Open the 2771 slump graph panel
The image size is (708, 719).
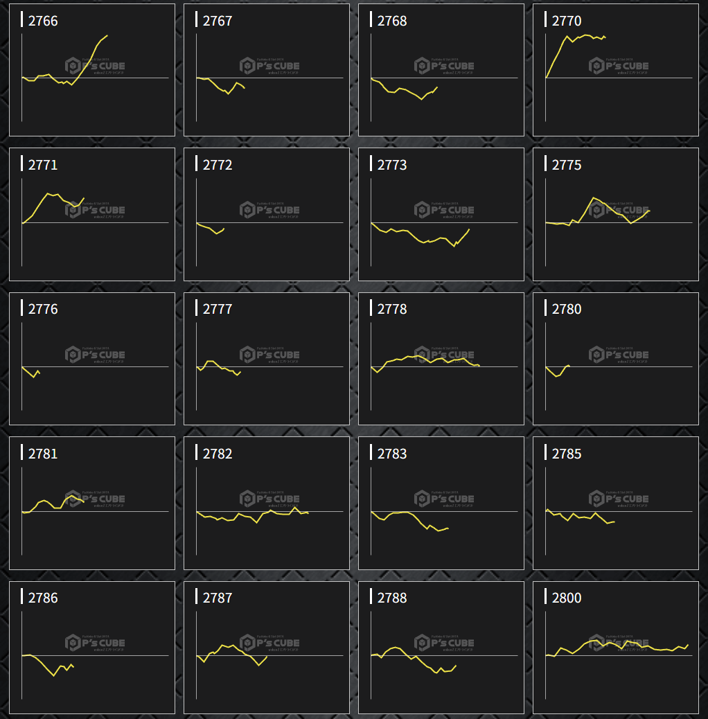coord(92,214)
